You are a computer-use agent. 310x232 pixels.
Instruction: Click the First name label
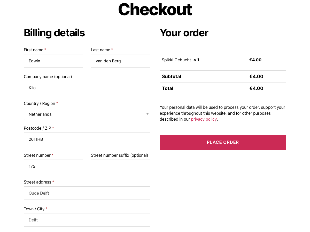click(34, 50)
